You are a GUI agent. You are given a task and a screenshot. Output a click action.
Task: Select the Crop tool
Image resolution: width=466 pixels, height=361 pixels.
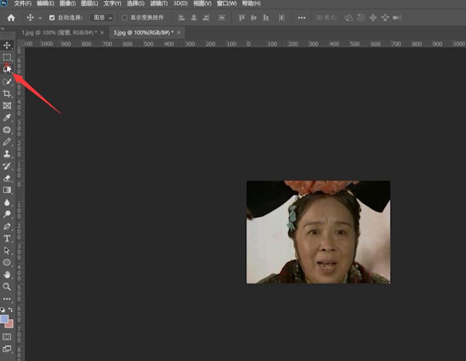click(7, 94)
